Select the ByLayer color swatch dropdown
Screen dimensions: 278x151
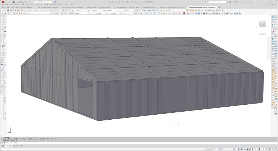[80, 13]
